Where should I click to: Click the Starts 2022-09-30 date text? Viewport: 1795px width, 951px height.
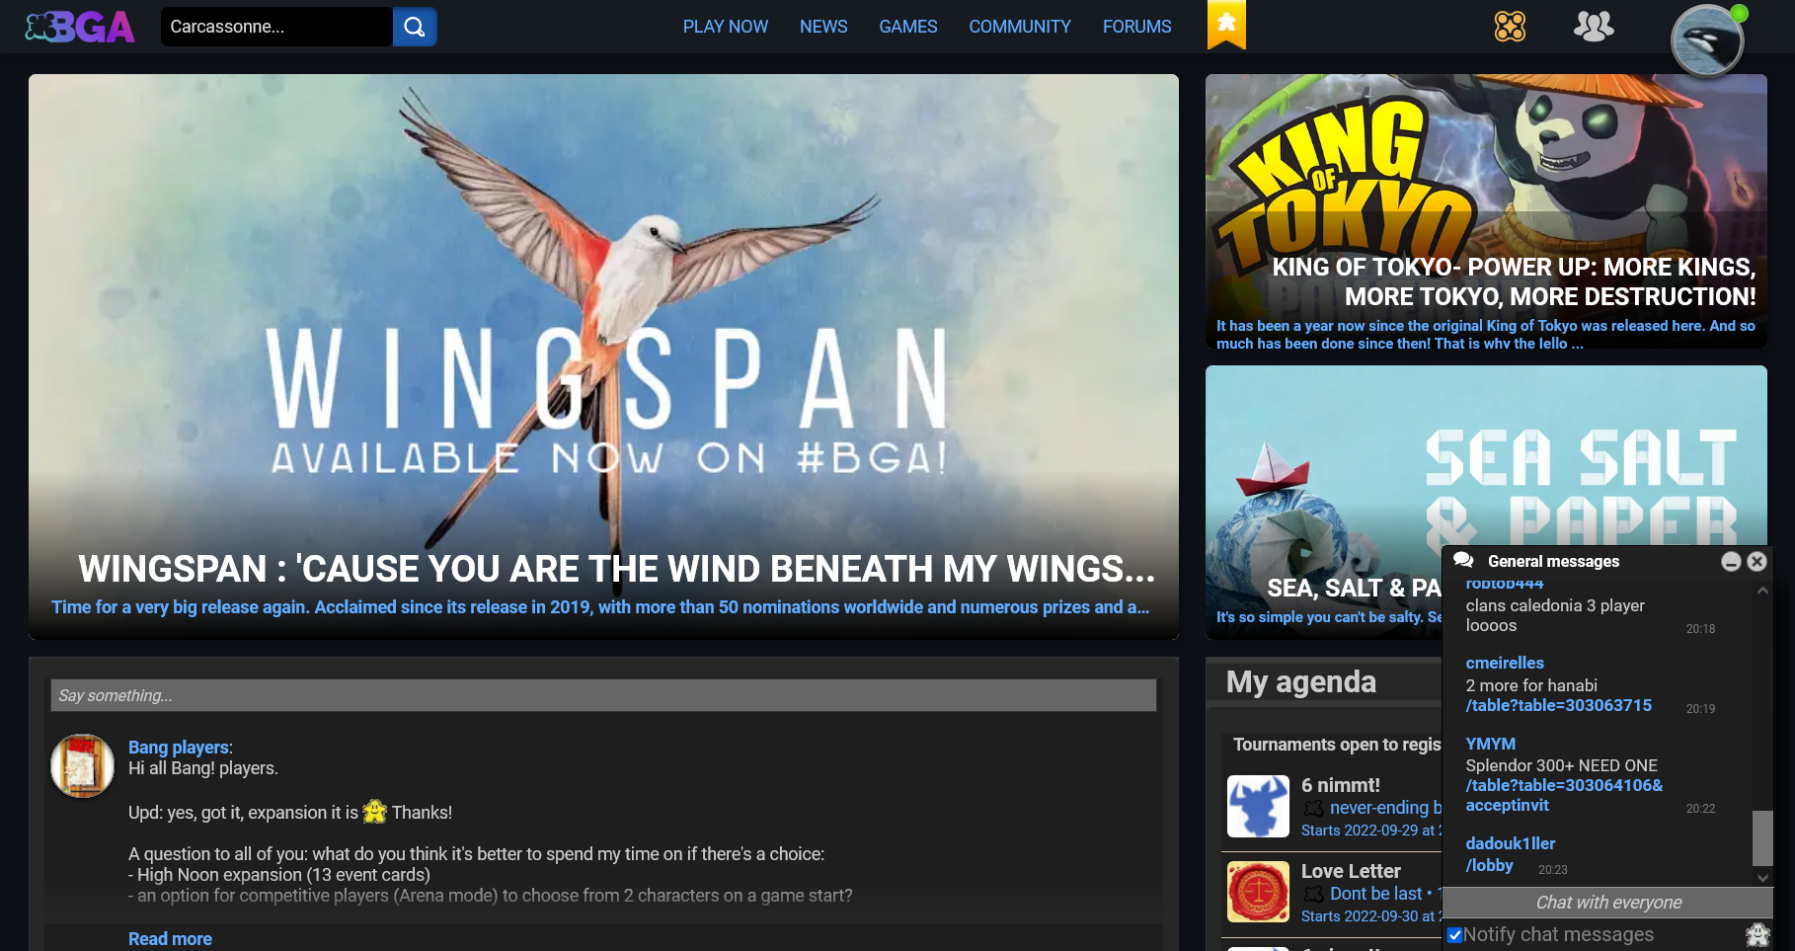pos(1370,916)
